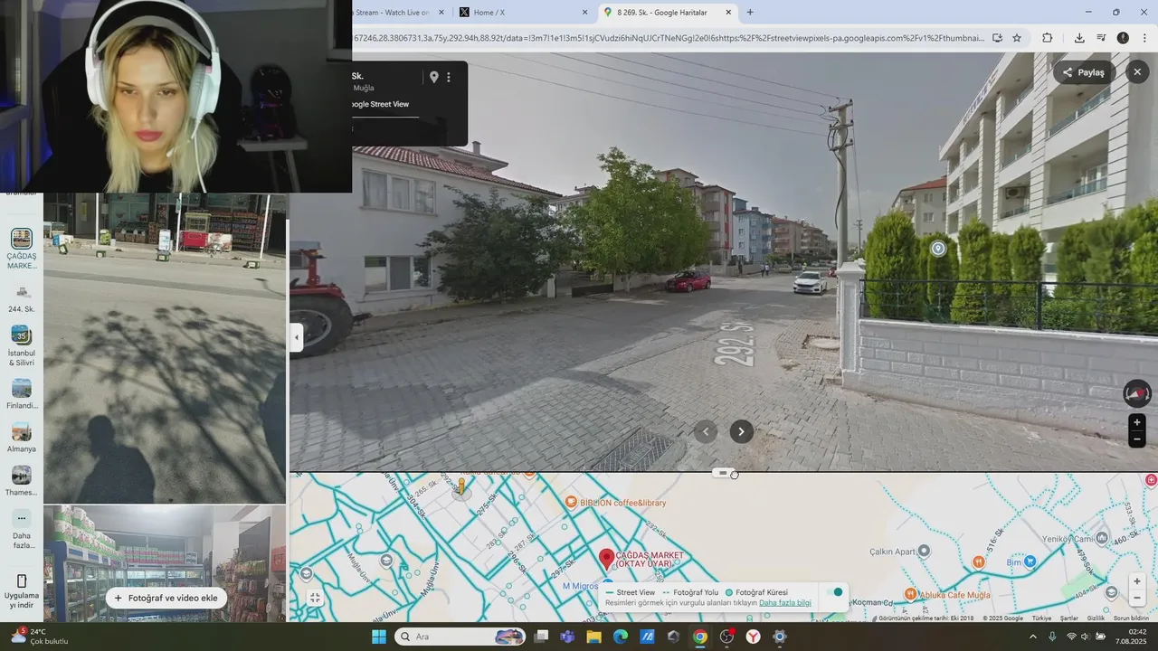Viewport: 1158px width, 651px height.
Task: Move to the previous Street View position
Action: [x=706, y=431]
